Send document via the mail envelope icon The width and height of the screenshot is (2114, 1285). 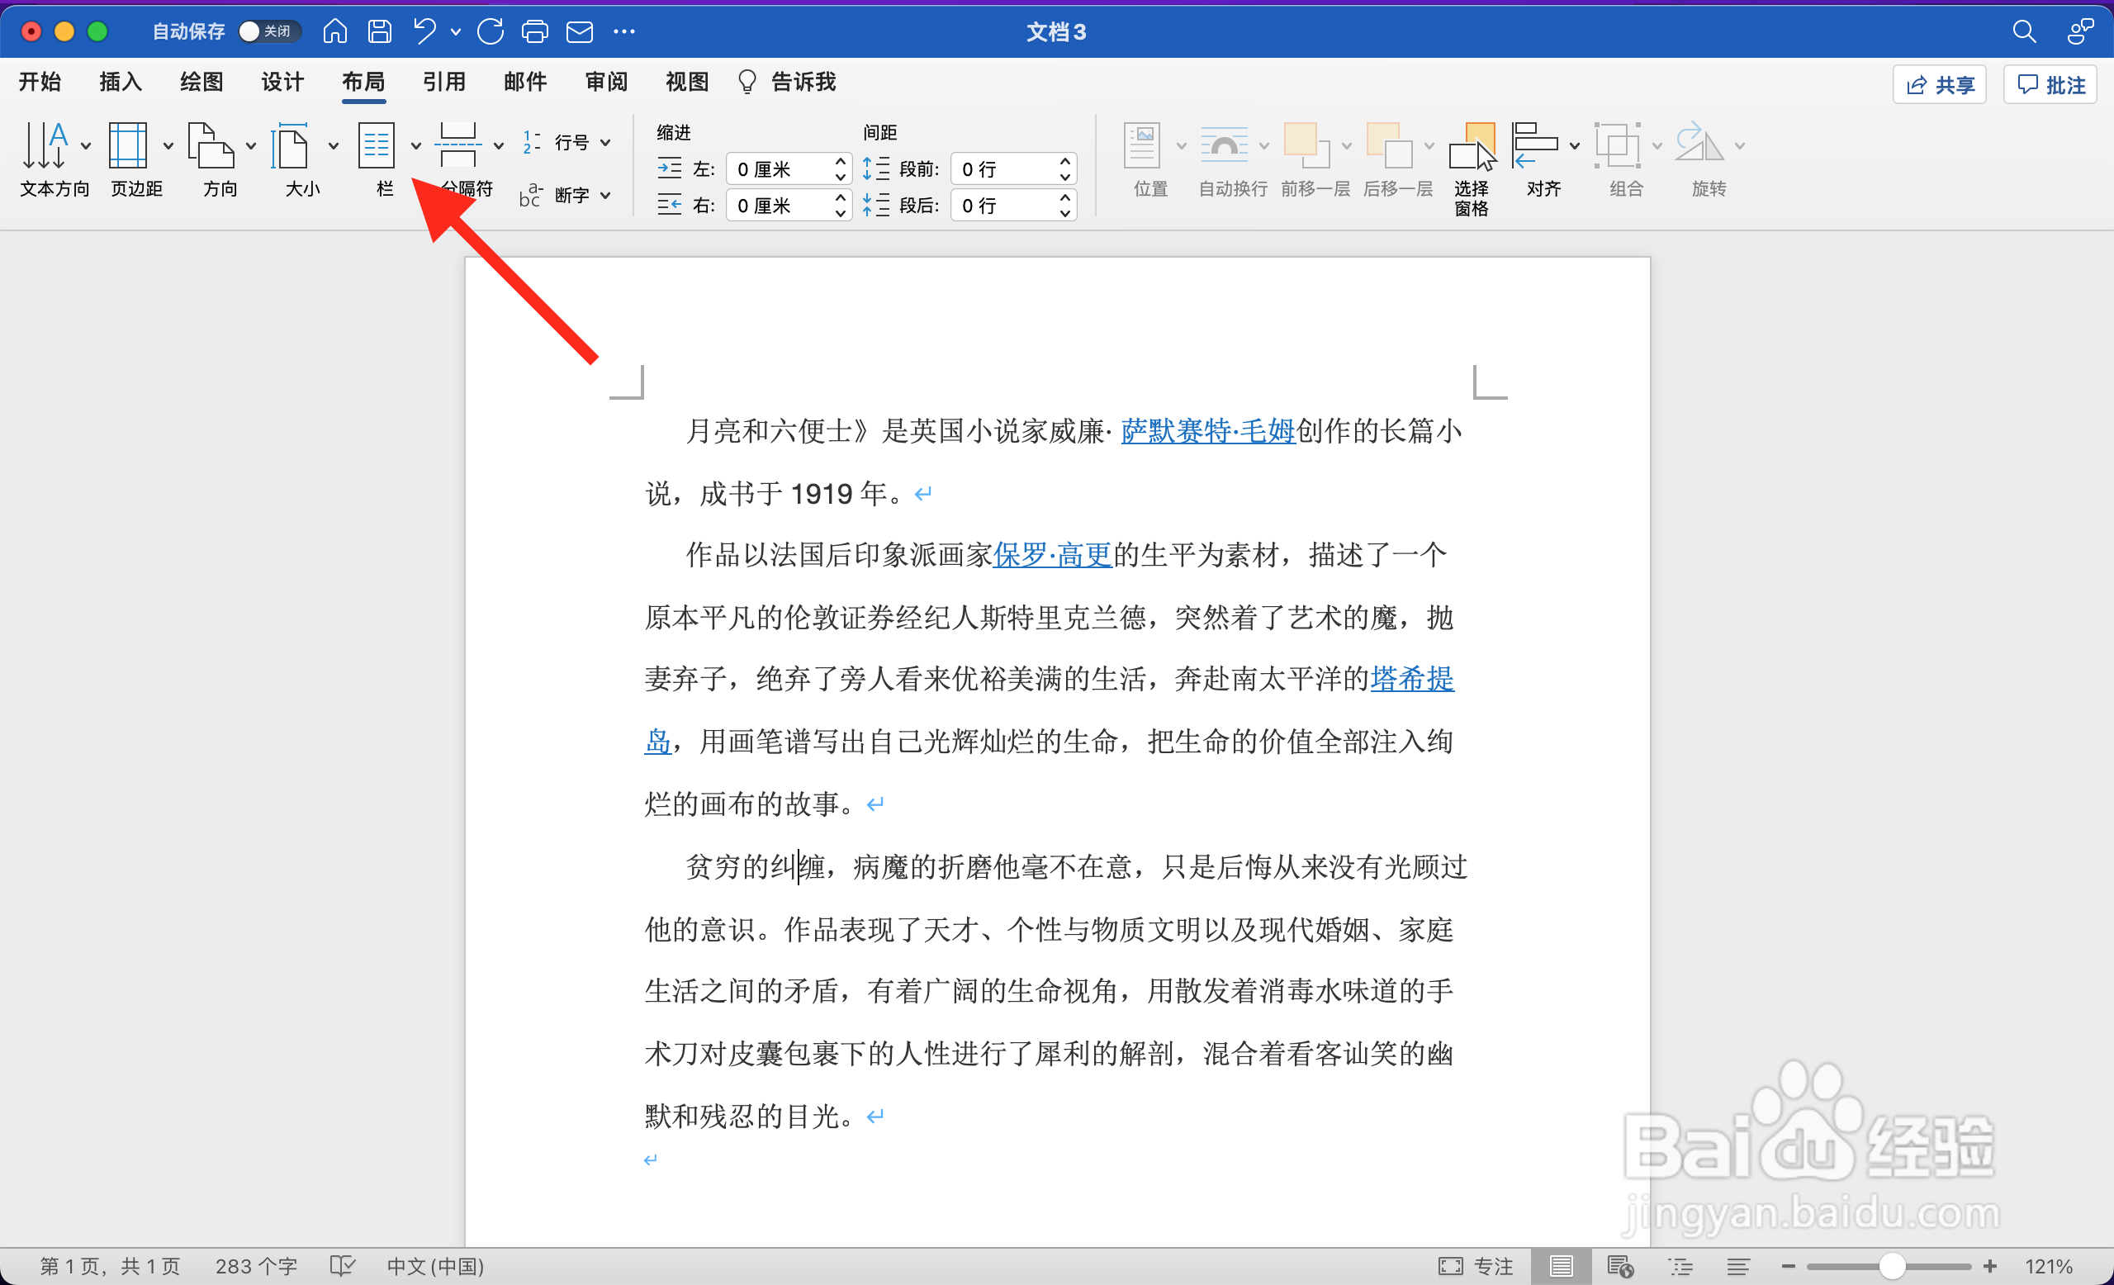580,31
